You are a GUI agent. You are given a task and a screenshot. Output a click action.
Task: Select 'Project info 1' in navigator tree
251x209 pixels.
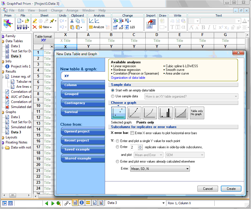tap(21, 66)
